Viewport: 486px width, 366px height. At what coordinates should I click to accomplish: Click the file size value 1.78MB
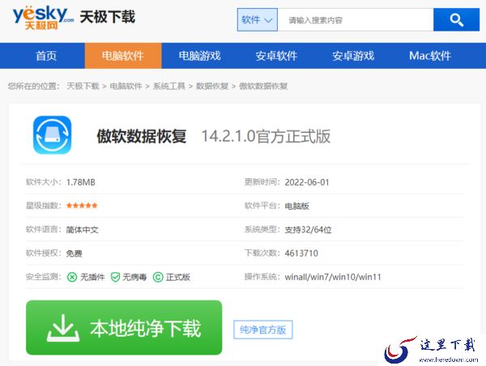click(80, 182)
